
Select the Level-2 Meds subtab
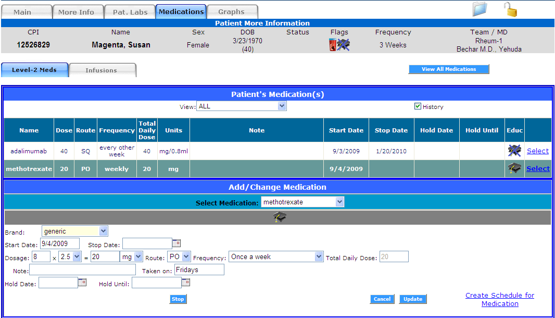coord(35,70)
